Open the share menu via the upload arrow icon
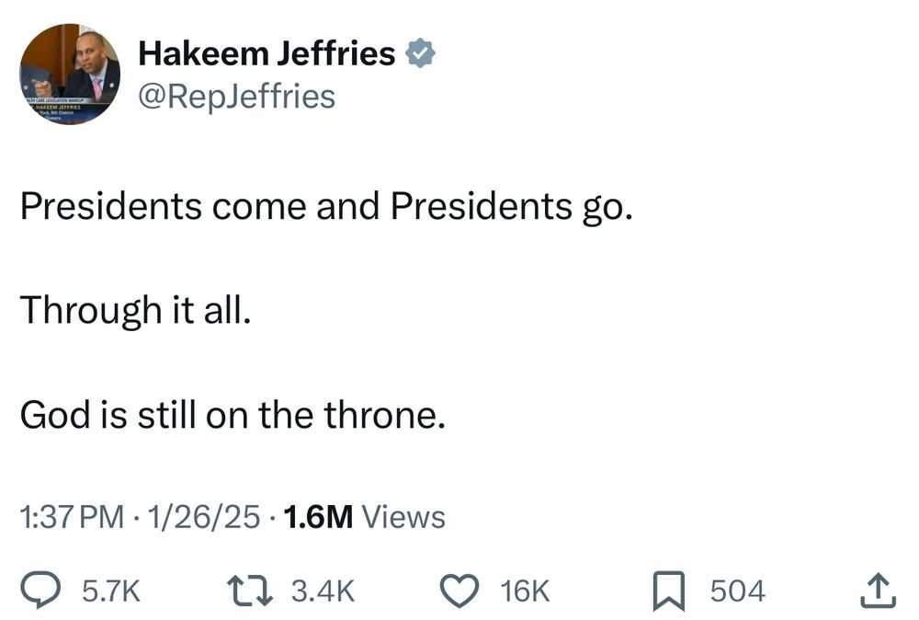Viewport: 919px width, 620px height. (x=877, y=591)
